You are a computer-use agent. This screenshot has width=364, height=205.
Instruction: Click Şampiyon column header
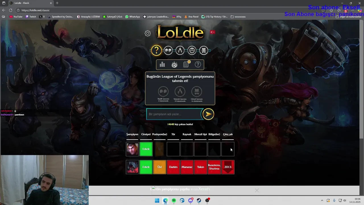pos(132,134)
